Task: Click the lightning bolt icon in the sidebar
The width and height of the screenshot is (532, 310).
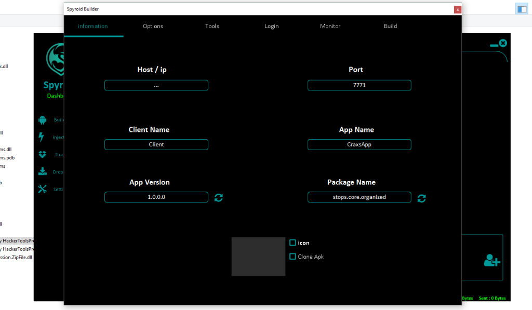Action: [42, 137]
